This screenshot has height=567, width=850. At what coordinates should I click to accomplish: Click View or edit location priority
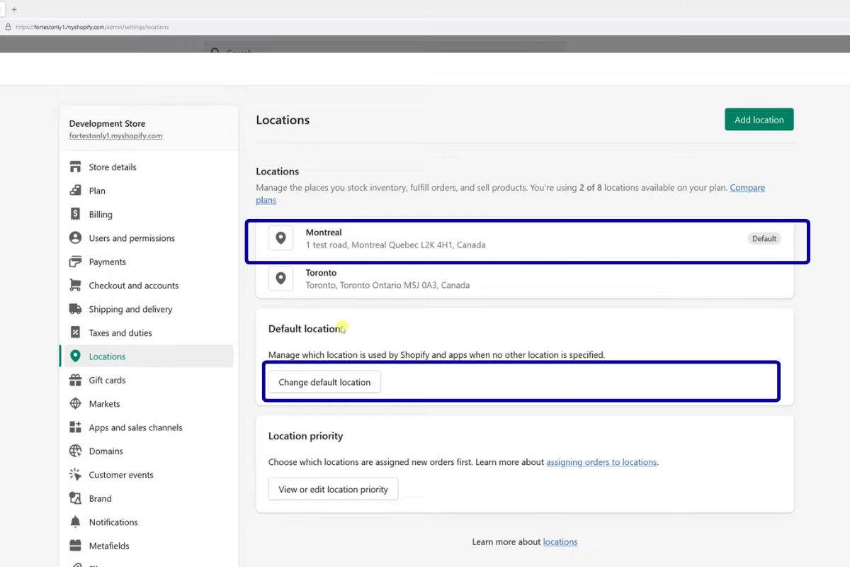333,489
